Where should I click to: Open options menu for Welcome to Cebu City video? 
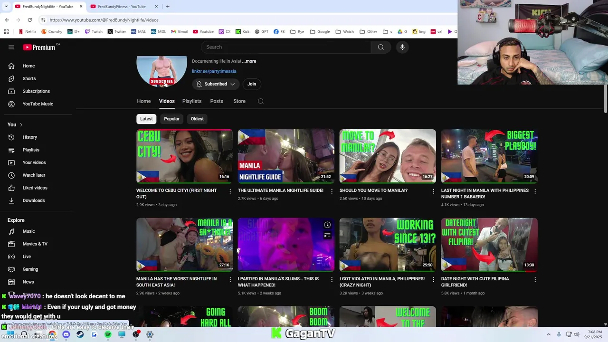(230, 191)
